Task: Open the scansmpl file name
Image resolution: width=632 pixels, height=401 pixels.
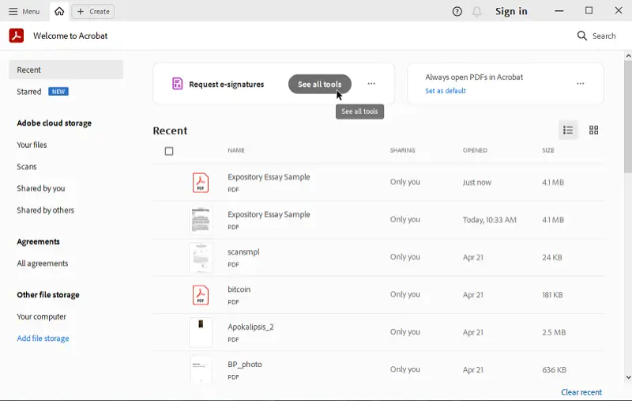Action: tap(243, 252)
